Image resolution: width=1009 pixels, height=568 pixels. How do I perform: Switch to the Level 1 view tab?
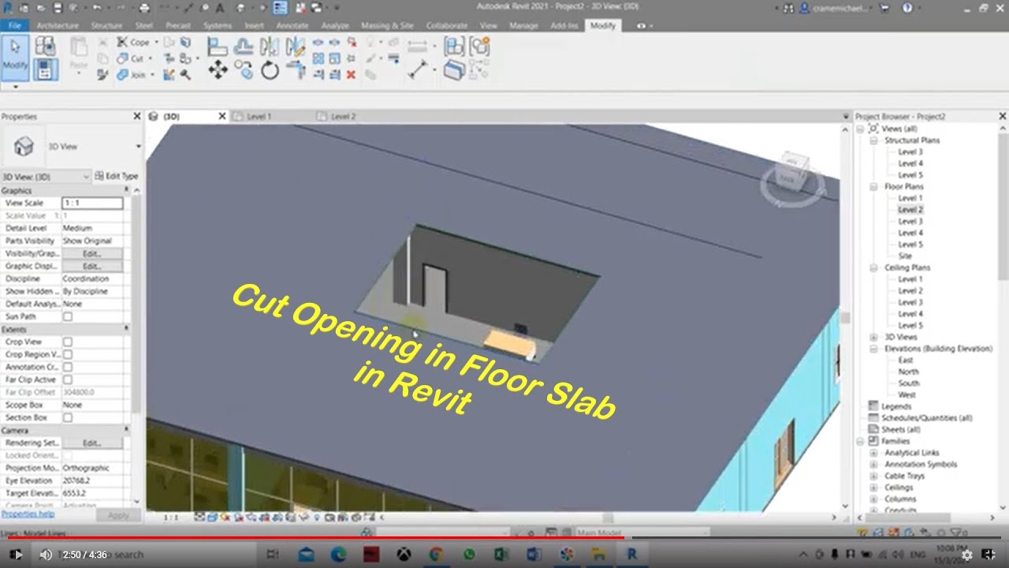(x=259, y=116)
